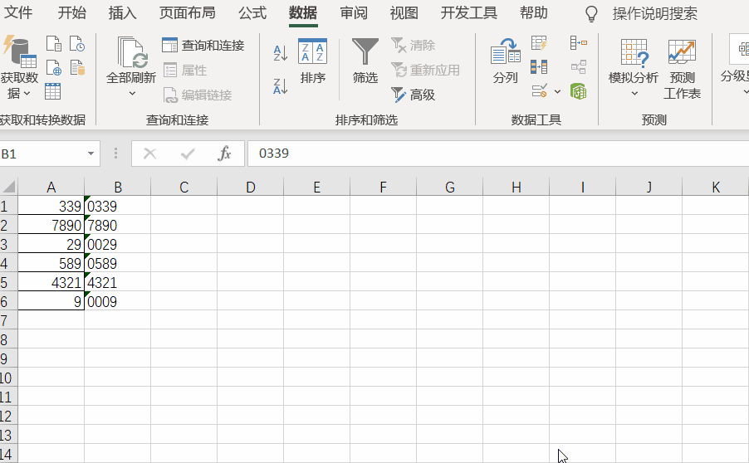Screen dimensions: 749x463
Task: Select cell A2 containing 7890
Action: 51,225
